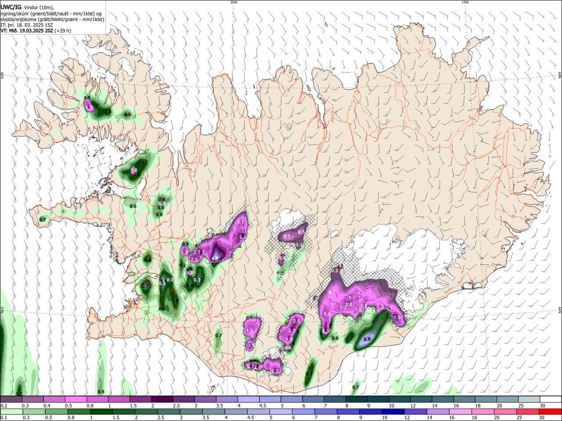Pick the white 30 swatch in the upper legend
The height and width of the screenshot is (421, 562).
click(x=551, y=399)
